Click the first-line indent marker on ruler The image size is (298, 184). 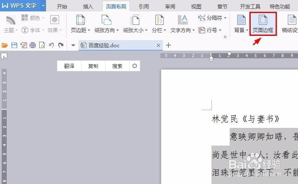(229, 54)
